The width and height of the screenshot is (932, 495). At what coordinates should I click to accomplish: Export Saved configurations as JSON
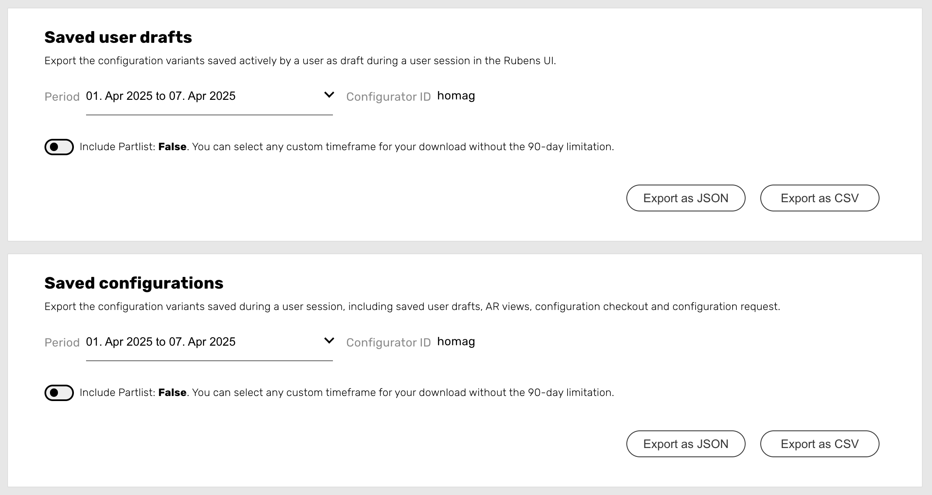686,444
